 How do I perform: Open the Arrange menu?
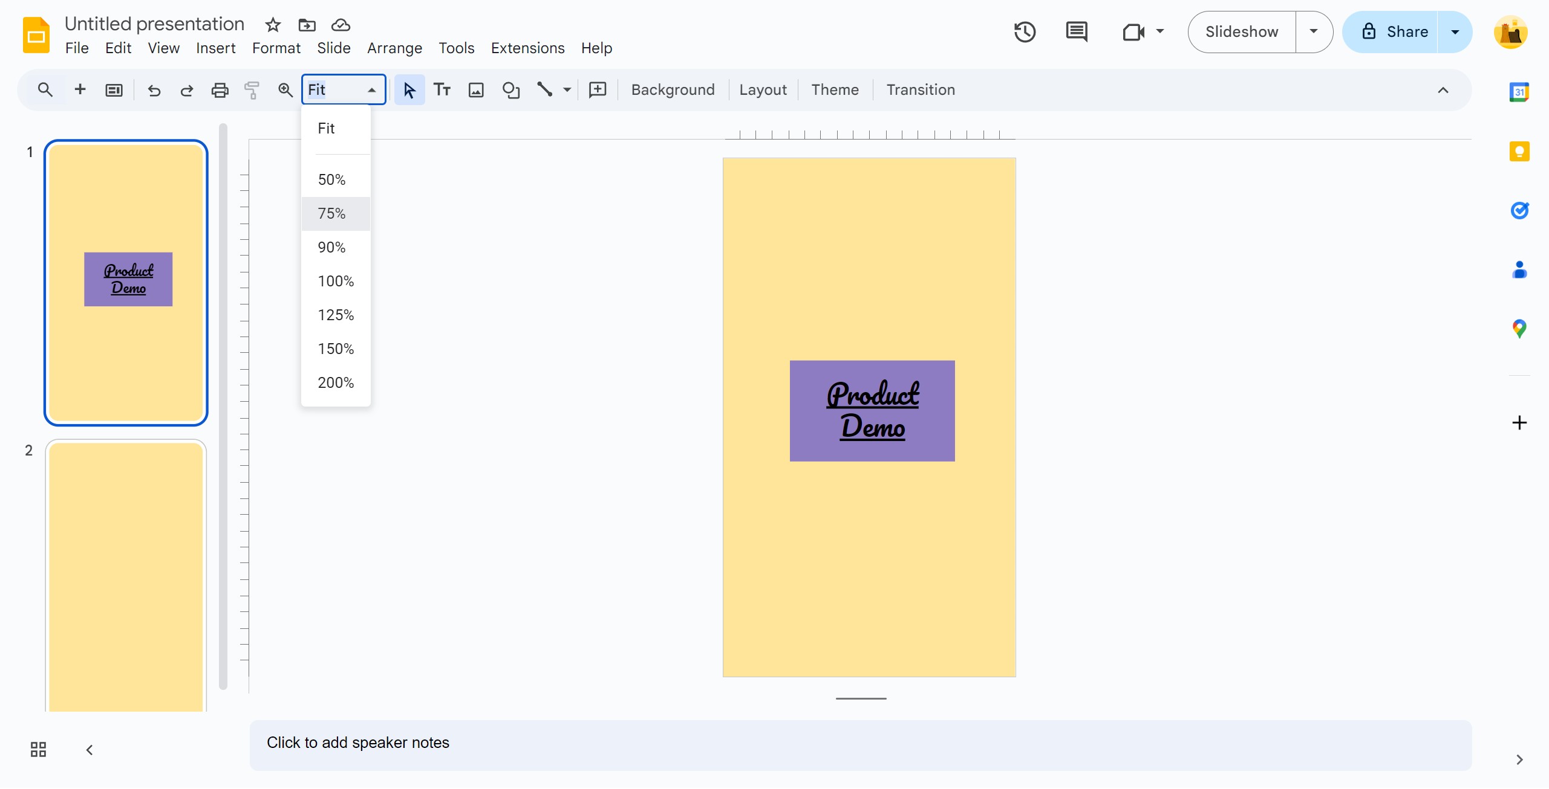point(394,48)
